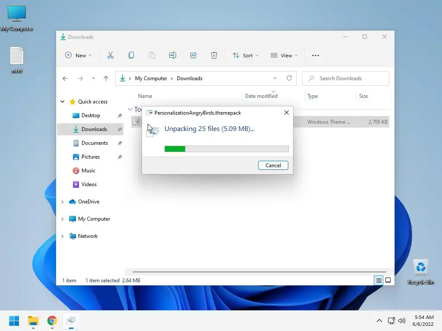442x331 pixels.
Task: Expand the OneDrive tree node
Action: click(x=63, y=202)
